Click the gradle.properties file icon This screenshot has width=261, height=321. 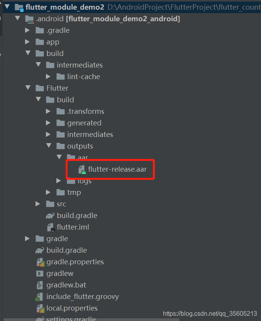pyautogui.click(x=40, y=262)
